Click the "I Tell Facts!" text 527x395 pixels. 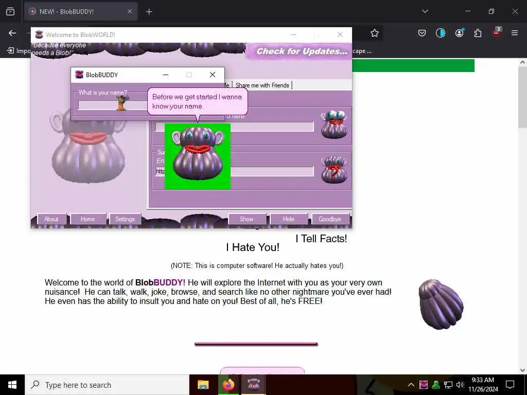(321, 239)
